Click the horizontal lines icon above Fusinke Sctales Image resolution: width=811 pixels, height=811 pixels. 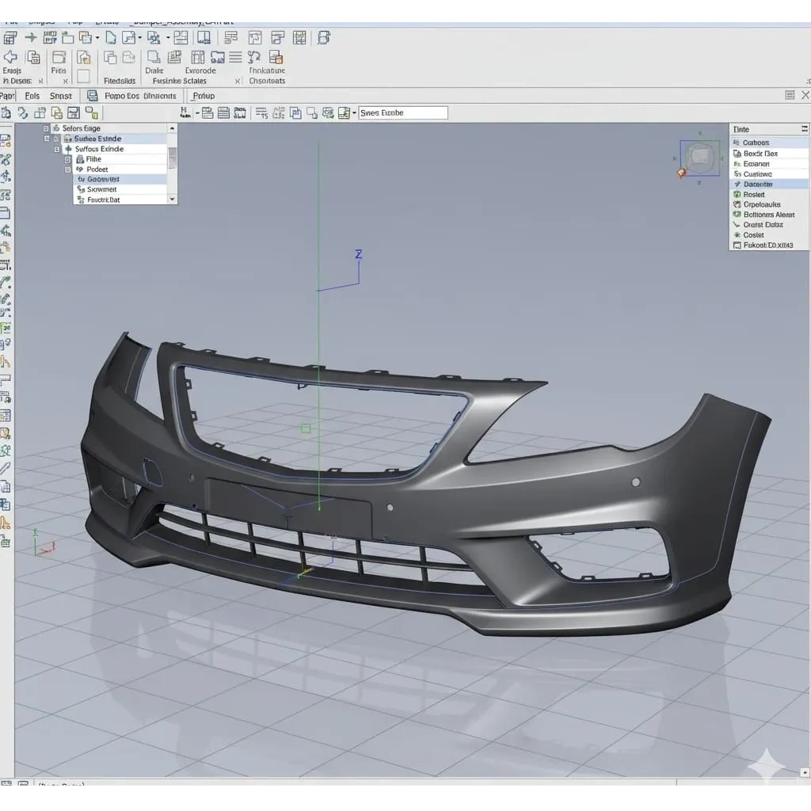(235, 57)
